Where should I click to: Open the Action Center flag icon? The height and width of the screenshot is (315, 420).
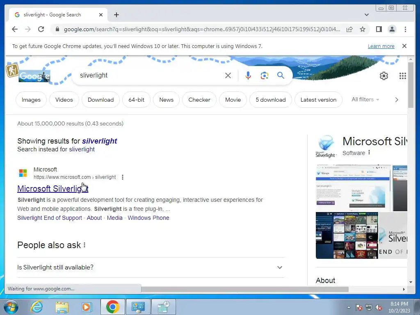[x=359, y=307]
